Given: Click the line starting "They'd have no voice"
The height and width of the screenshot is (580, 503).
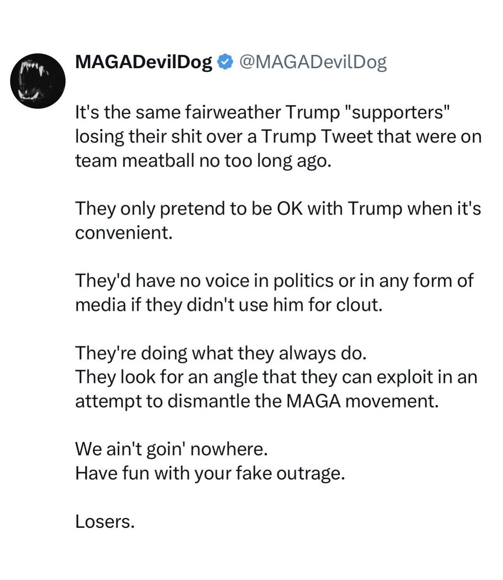Looking at the screenshot, I should click(274, 281).
